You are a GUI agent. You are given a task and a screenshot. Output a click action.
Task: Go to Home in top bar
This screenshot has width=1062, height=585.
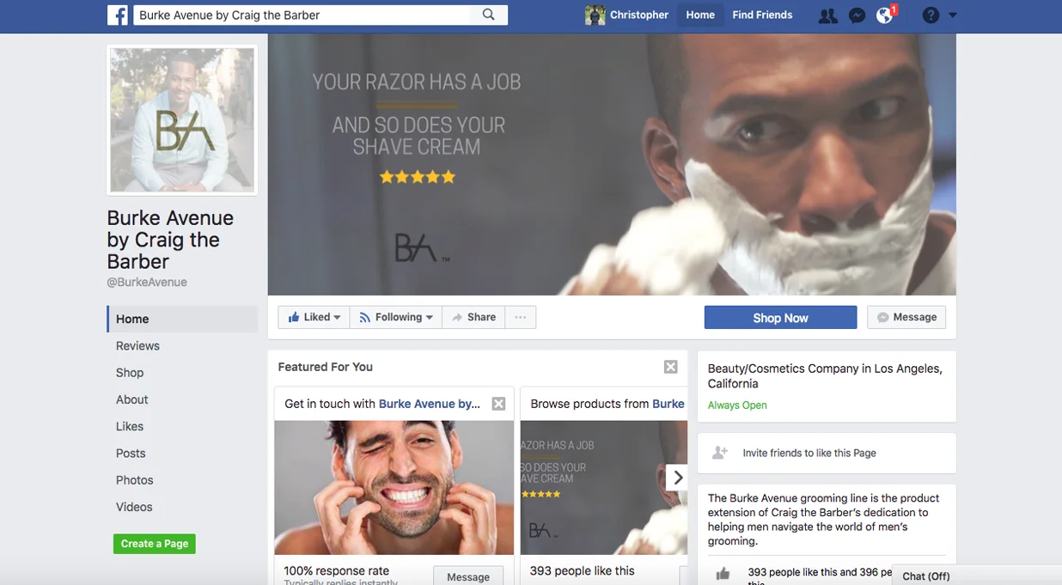tap(700, 15)
